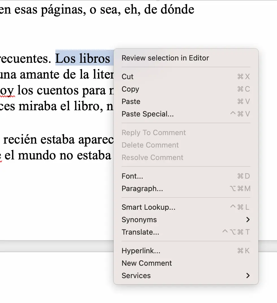Insert a Hyperlink on the selection
Screen dimensions: 277x303
tap(141, 251)
